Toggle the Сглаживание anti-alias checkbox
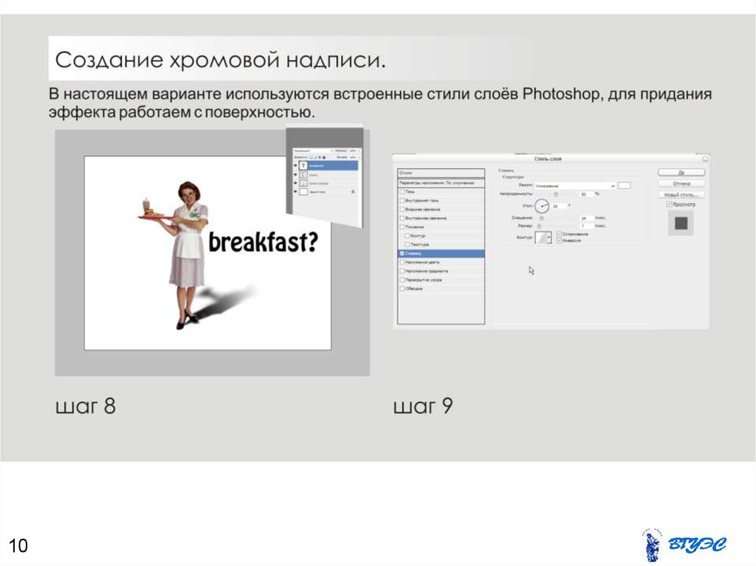Screen dimensions: 756x566 (560, 234)
